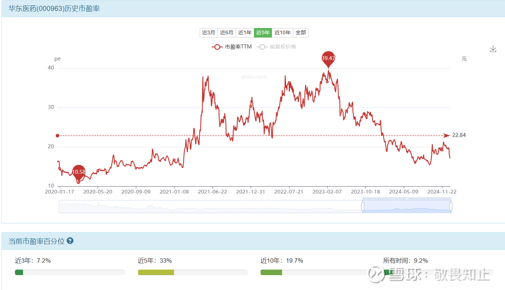Viewport: 505px width, 290px height.
Task: Click the 2020-01-17 date axis label
Action: click(x=59, y=191)
